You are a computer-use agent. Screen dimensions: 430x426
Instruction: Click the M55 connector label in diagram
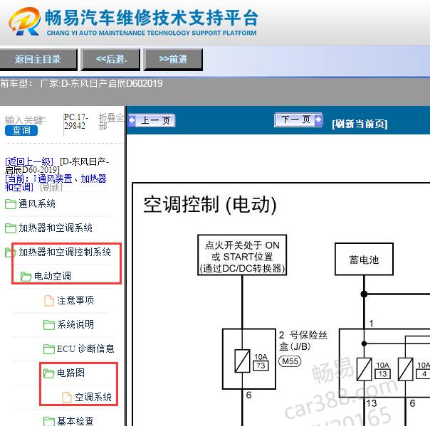290,361
